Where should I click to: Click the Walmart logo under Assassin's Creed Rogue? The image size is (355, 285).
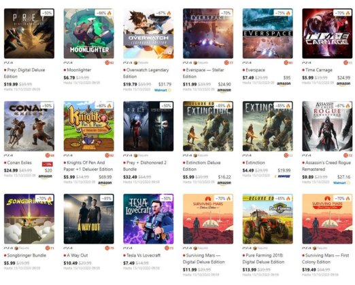pos(341,183)
